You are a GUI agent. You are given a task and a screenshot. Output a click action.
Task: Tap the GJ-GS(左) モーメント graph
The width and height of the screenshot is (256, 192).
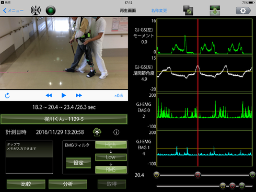[x=205, y=37]
